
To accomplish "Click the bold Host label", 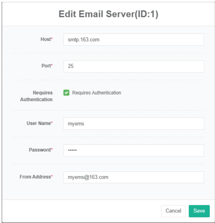I will [45, 40].
